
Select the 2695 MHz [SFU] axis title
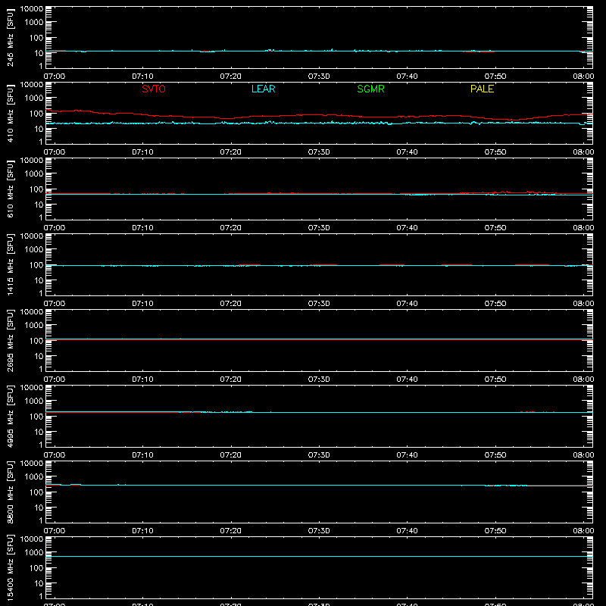(10, 340)
